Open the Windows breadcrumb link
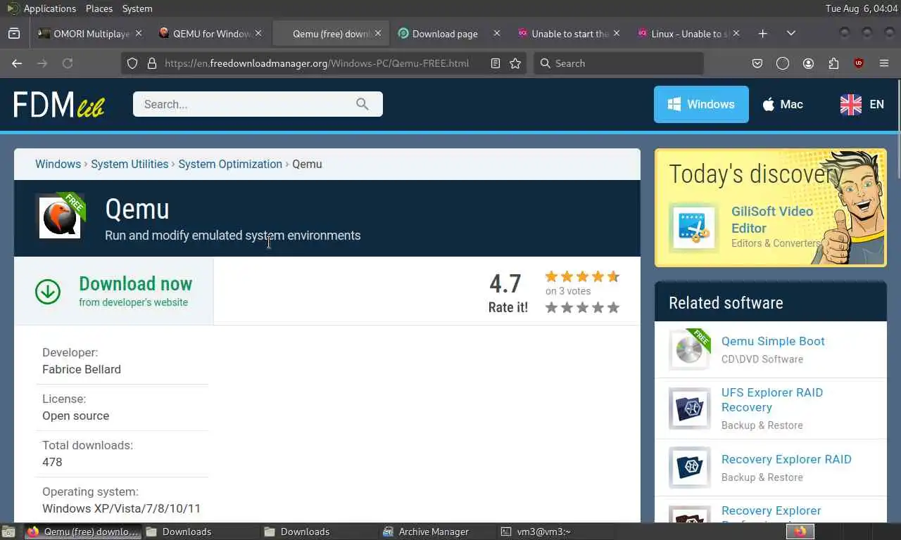Image resolution: width=901 pixels, height=540 pixels. [x=58, y=164]
